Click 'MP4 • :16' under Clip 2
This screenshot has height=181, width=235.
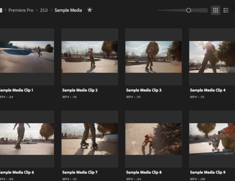[x=70, y=97]
